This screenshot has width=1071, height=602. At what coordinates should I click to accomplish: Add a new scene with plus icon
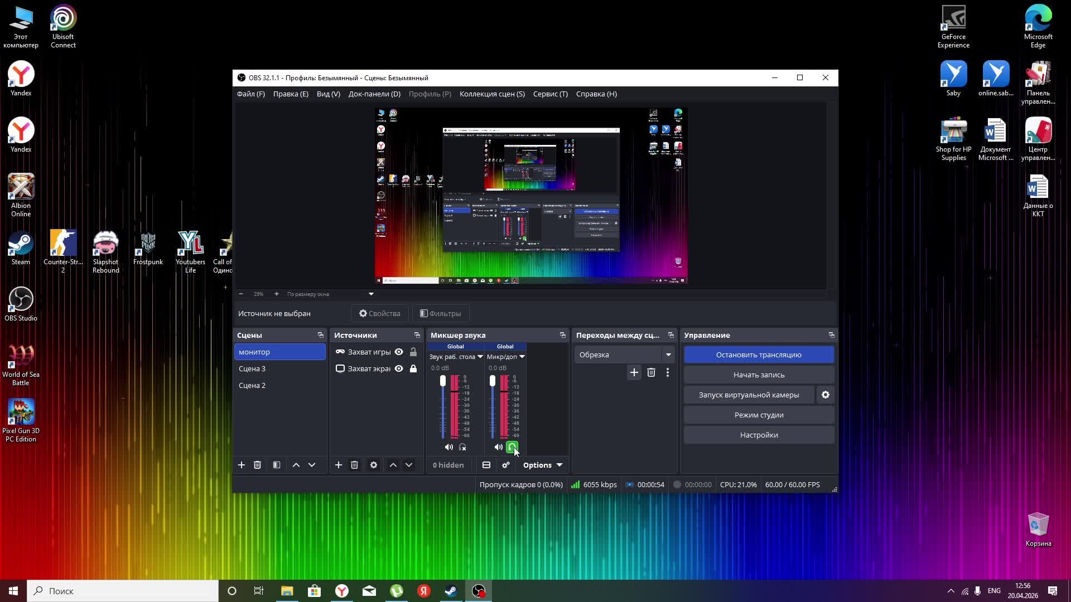[242, 465]
